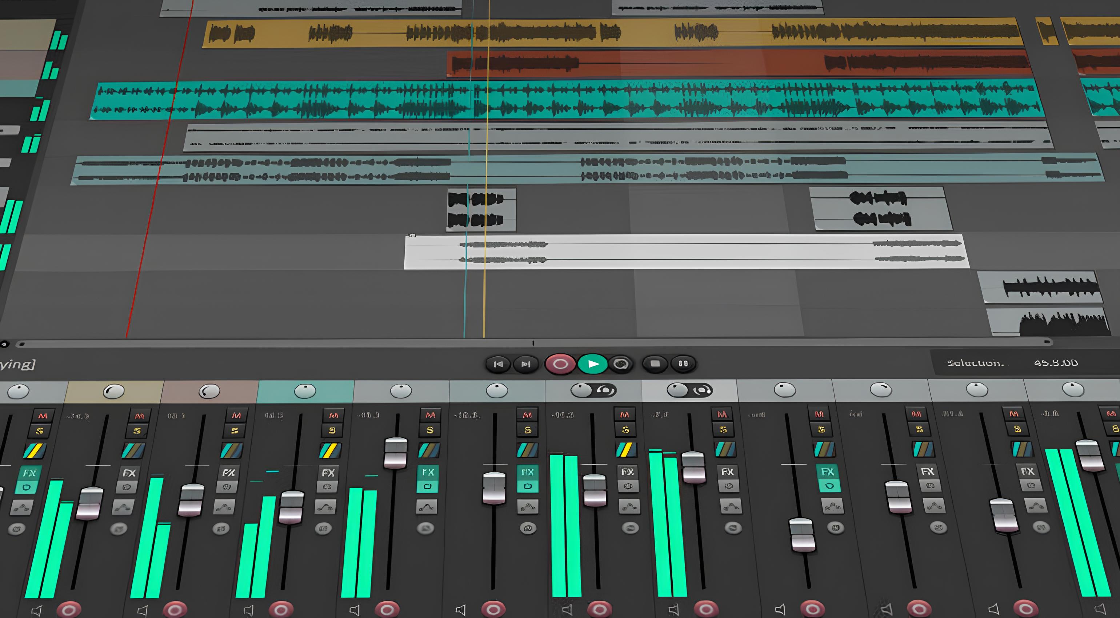The width and height of the screenshot is (1120, 618).
Task: Mute the teal-header mixer channel
Action: 333,415
